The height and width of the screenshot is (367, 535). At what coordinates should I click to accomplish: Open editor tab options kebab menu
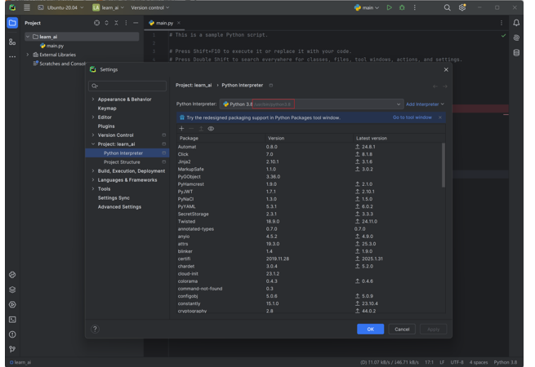click(502, 23)
